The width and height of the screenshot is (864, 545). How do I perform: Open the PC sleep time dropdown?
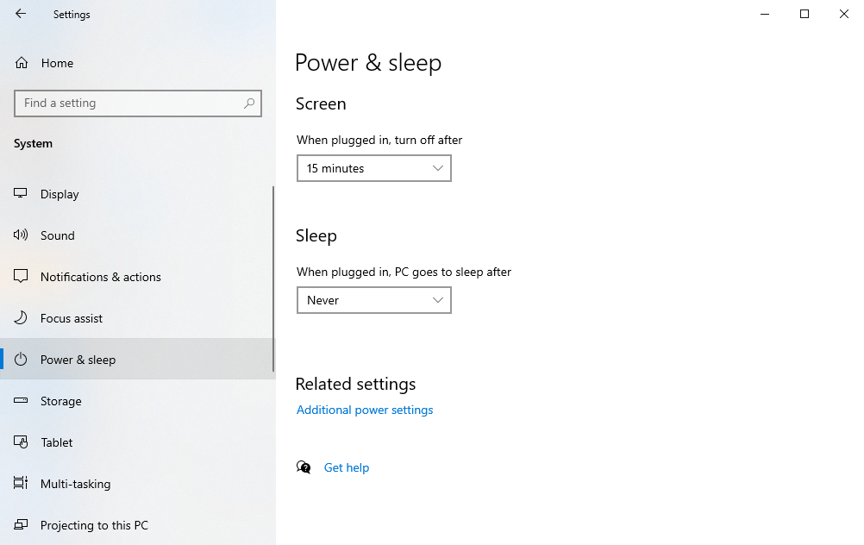point(373,300)
